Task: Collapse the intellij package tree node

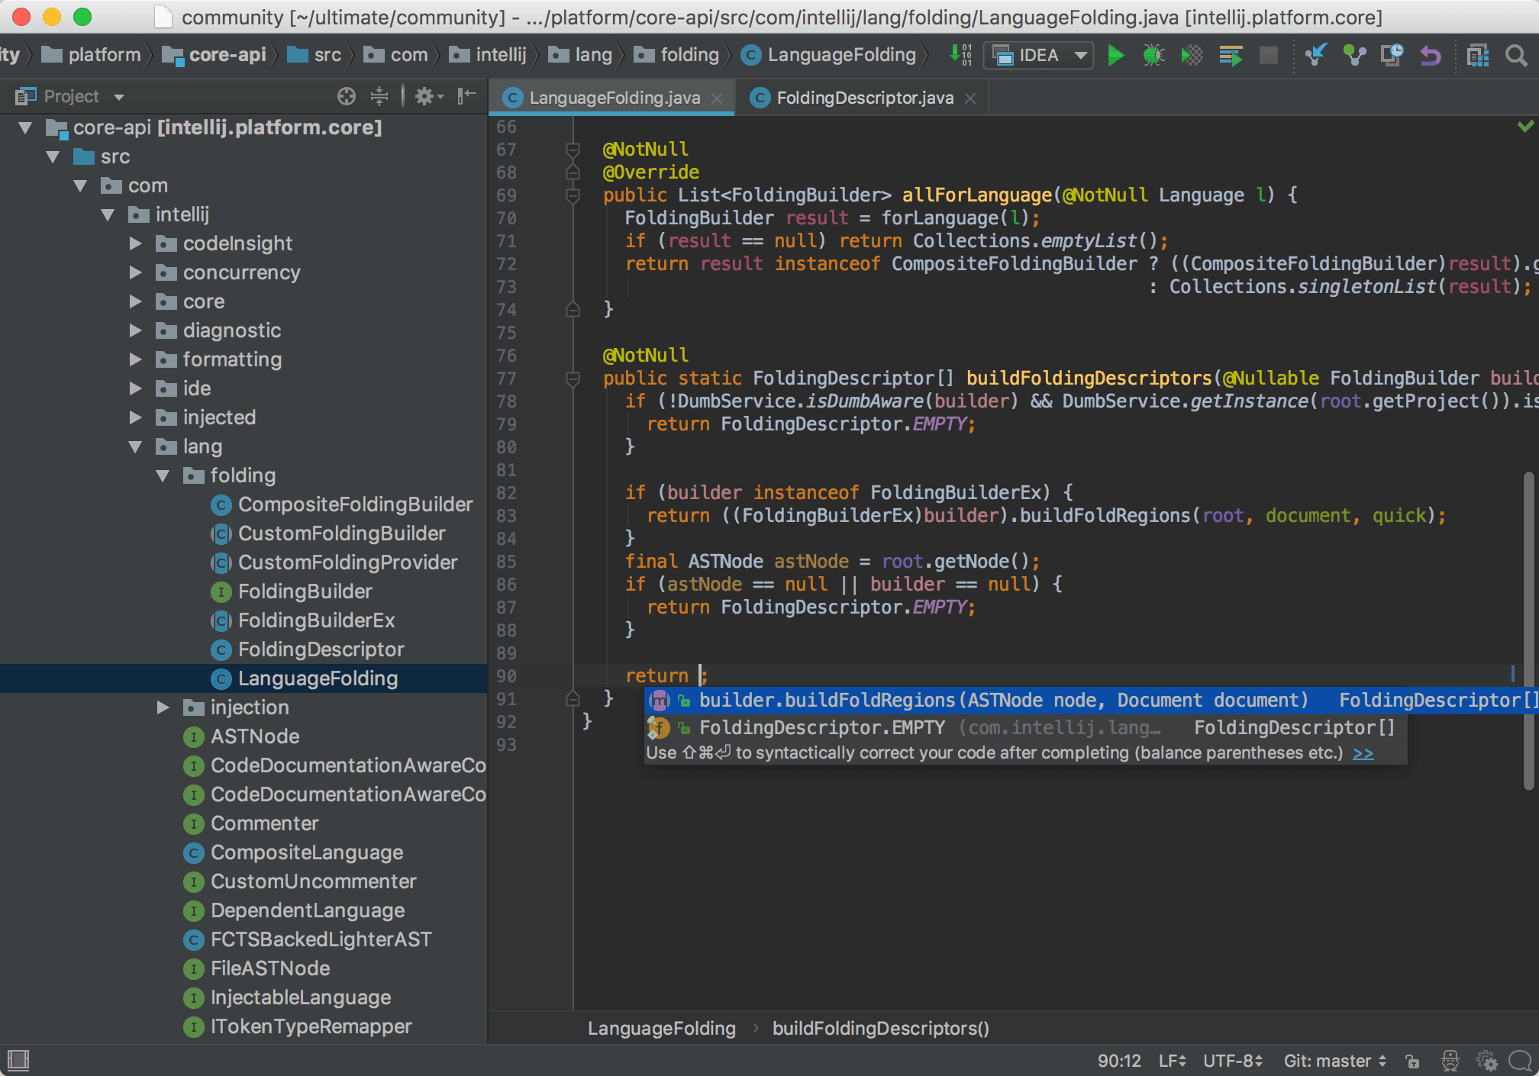Action: [105, 214]
